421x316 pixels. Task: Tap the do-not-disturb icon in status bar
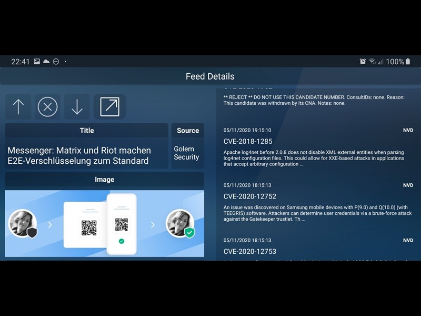coord(56,62)
